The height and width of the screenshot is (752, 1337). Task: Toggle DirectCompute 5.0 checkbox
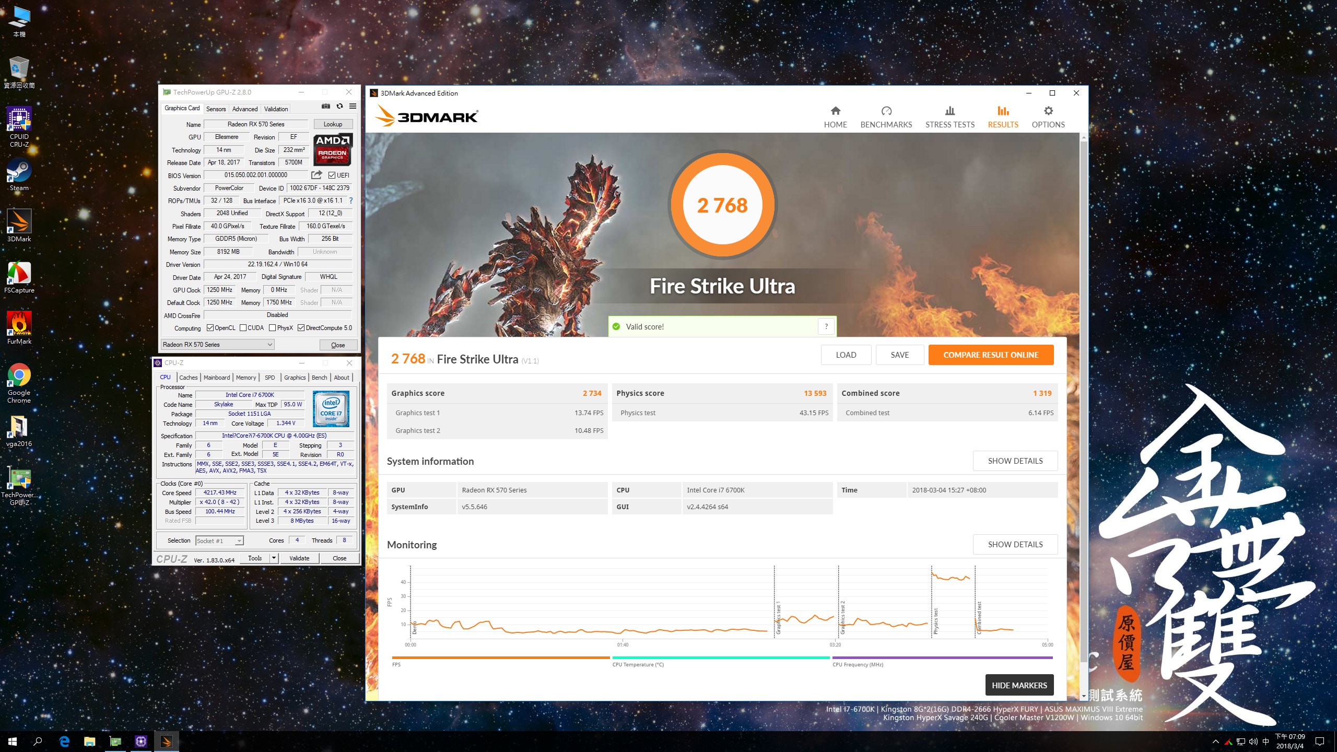301,328
